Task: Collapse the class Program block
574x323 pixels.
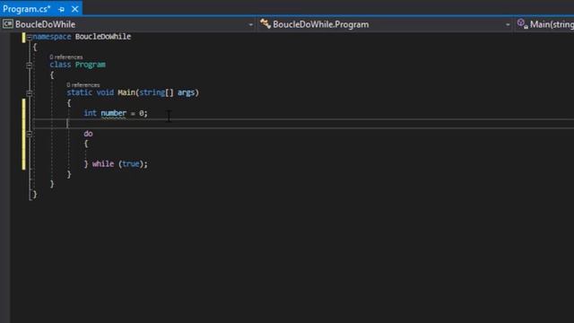Action: pos(30,65)
